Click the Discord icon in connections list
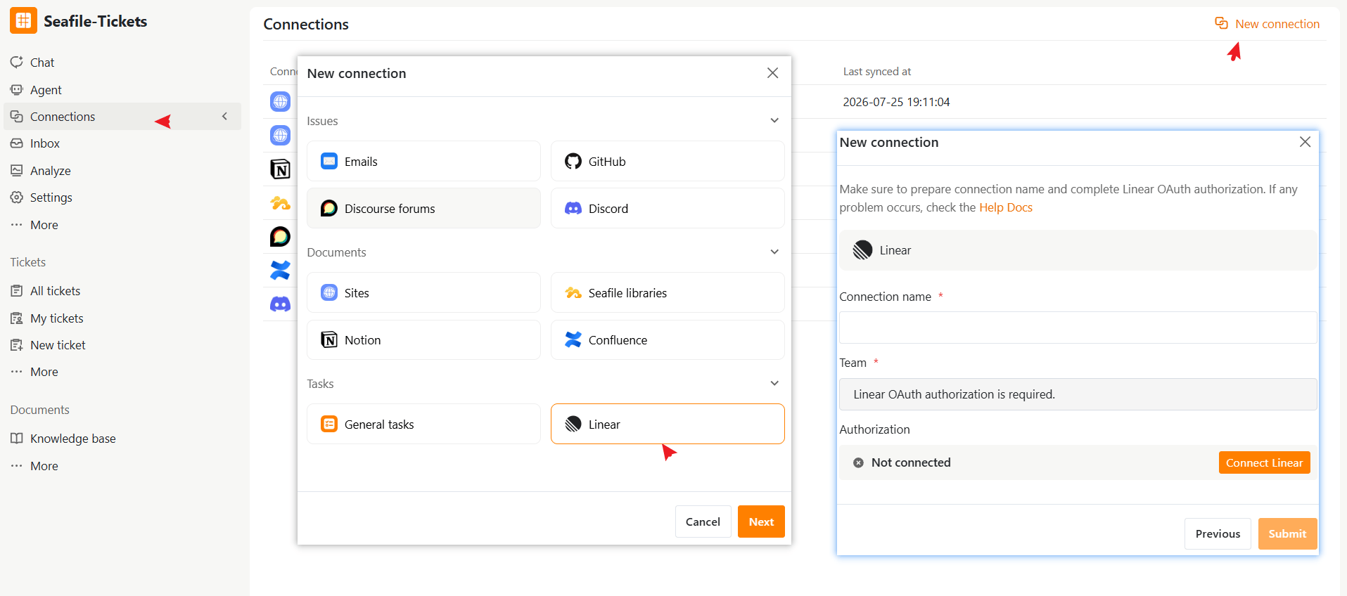This screenshot has width=1347, height=596. point(280,304)
